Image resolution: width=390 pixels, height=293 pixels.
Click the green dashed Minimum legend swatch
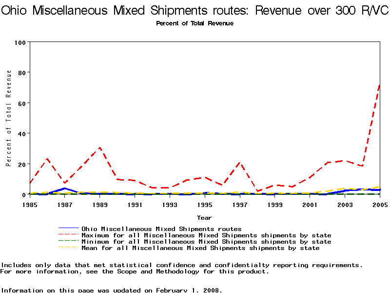tap(68, 241)
